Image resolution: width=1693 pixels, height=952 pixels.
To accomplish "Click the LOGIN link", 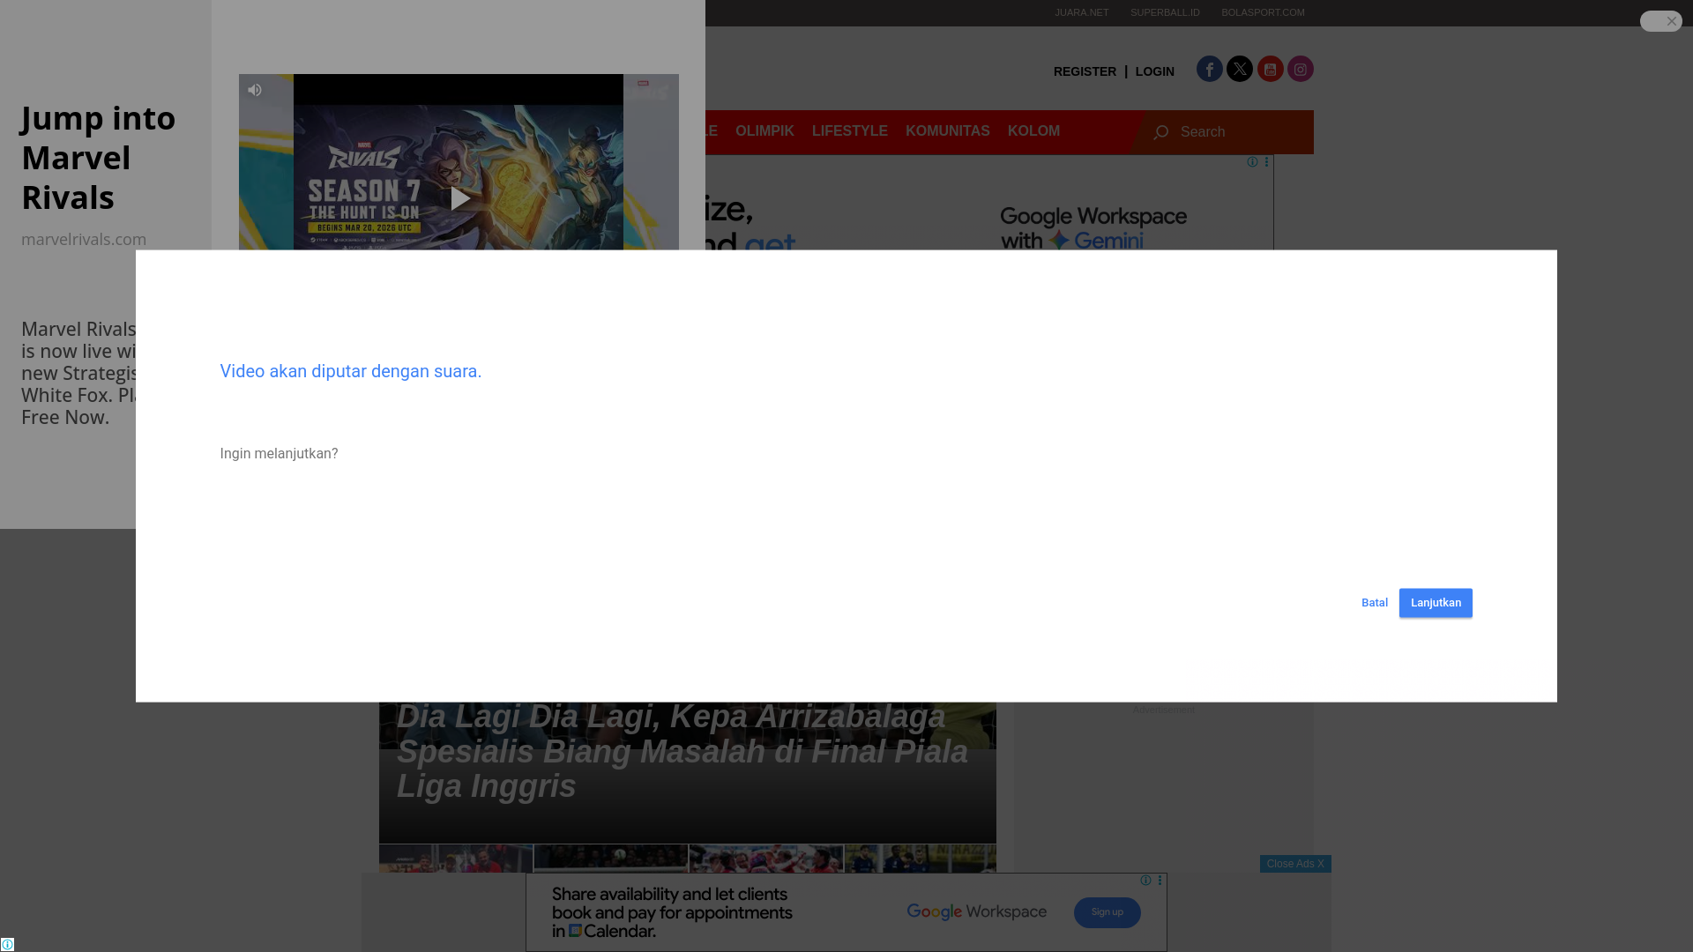I will [x=1155, y=71].
